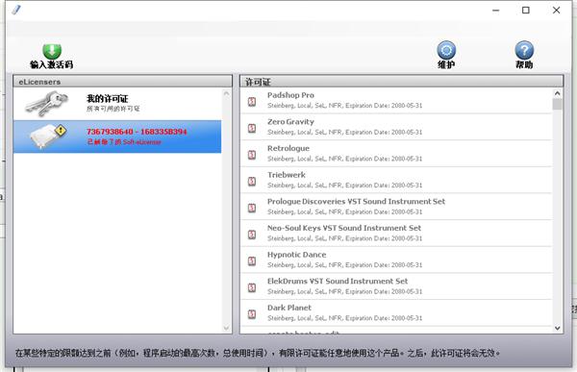Click the eLicenser Control Center title bar icon
Screen dimensions: 577x372
16,10
